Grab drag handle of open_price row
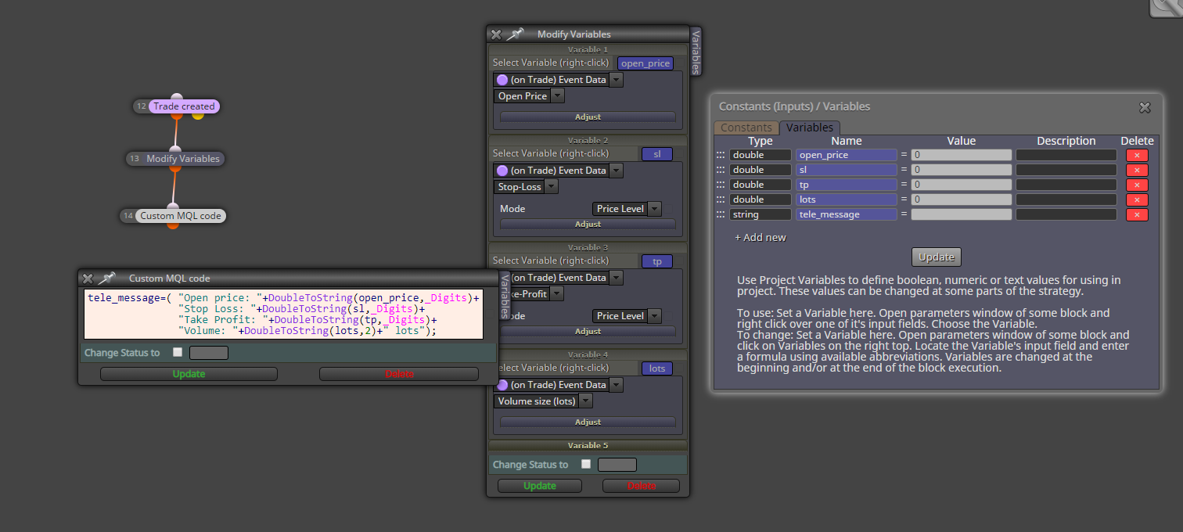The width and height of the screenshot is (1183, 532). (721, 155)
